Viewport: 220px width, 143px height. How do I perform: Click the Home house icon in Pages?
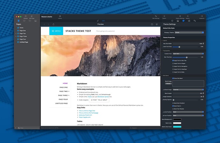(x=18, y=28)
